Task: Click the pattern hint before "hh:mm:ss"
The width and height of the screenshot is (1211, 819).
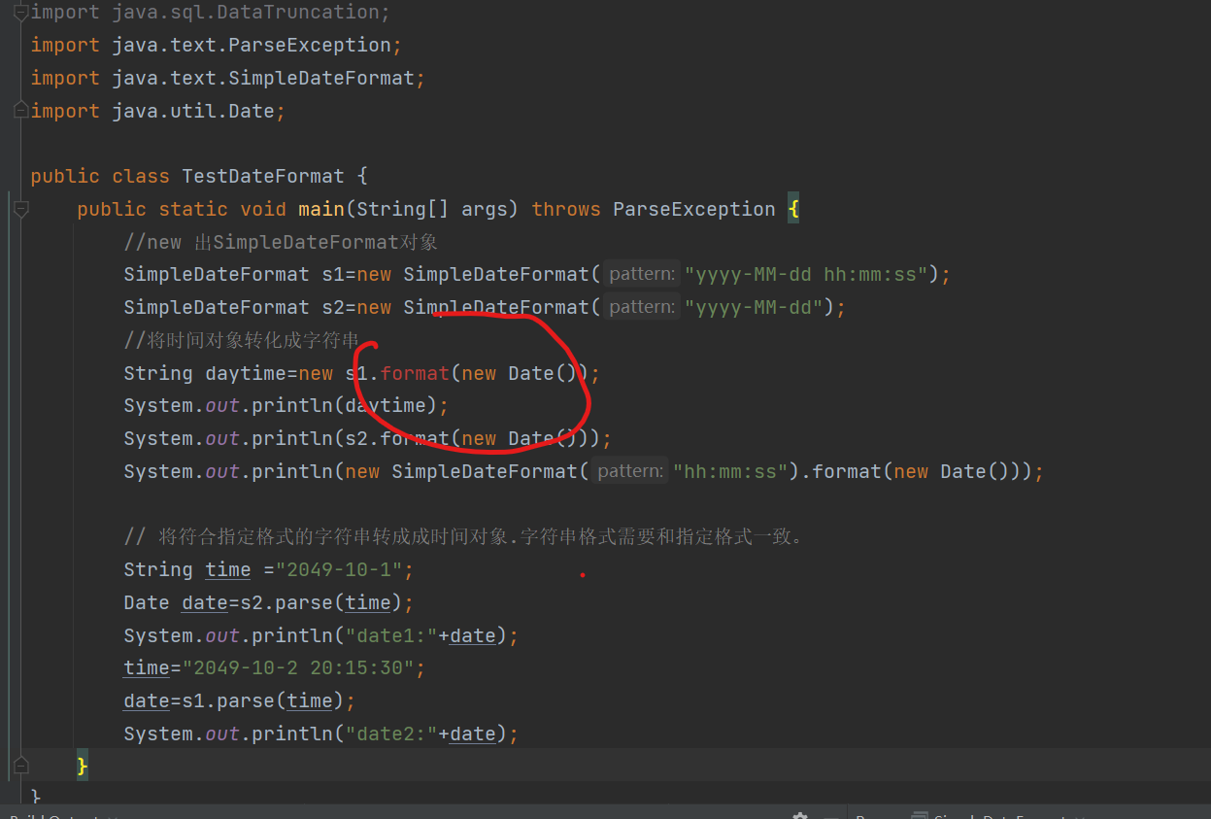Action: (x=630, y=471)
